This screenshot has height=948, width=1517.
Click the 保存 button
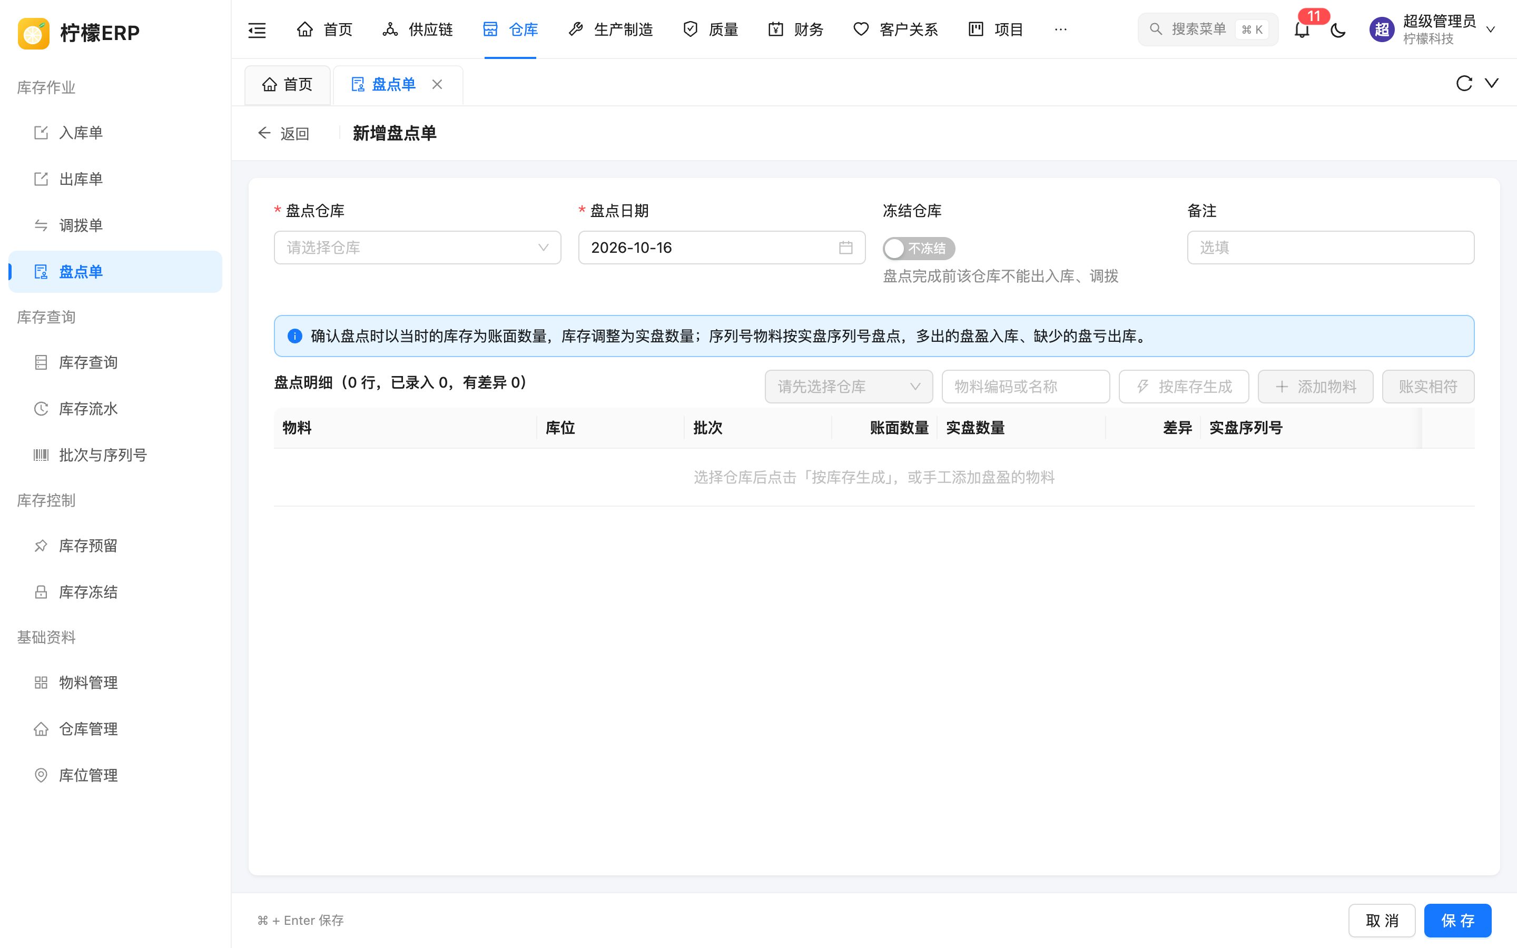tap(1457, 921)
